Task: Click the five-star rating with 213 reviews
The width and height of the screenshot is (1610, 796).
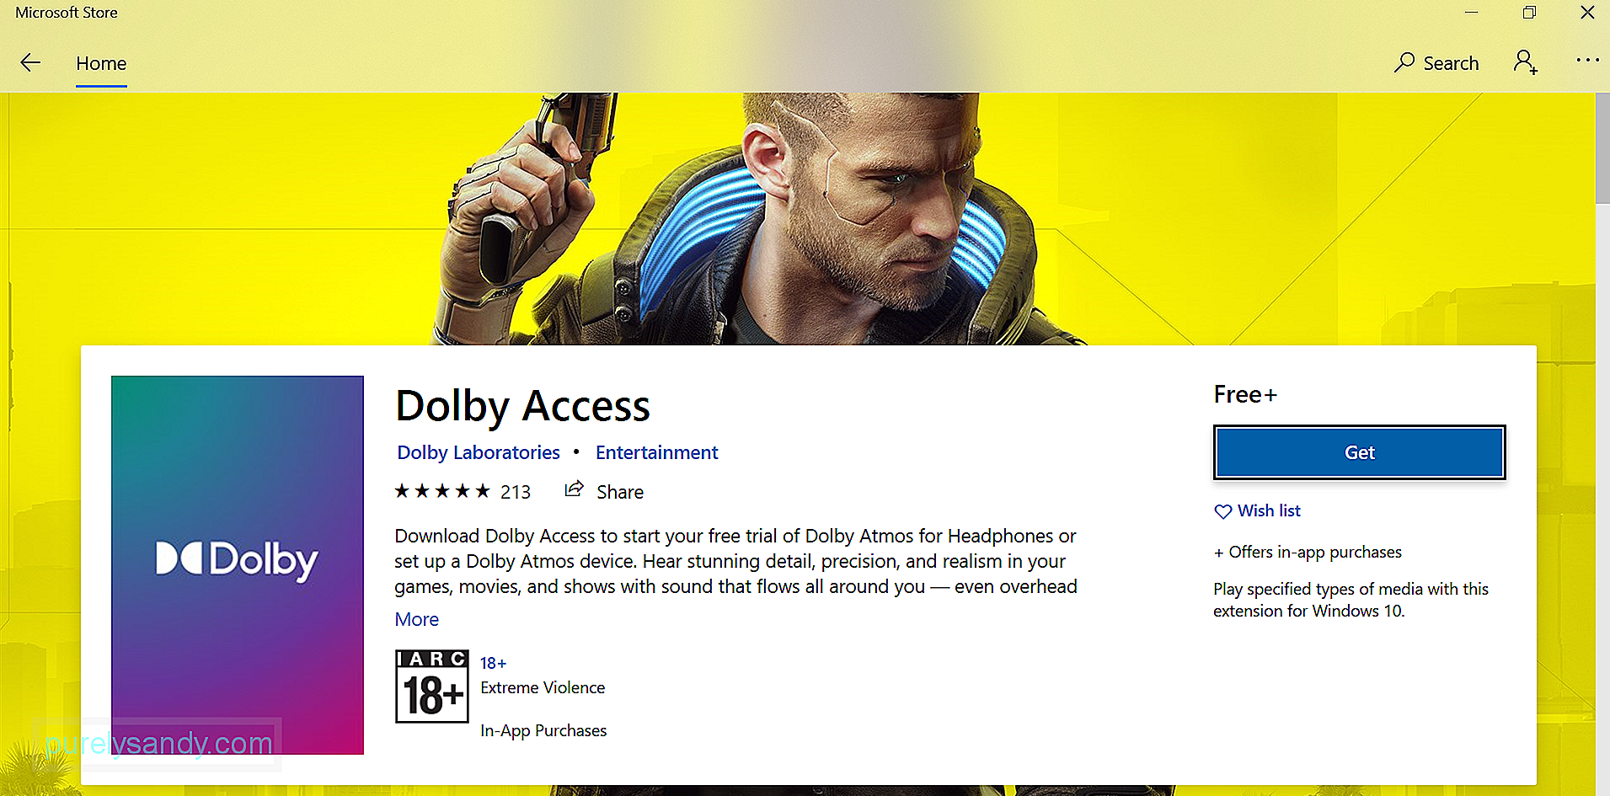Action: 463,492
